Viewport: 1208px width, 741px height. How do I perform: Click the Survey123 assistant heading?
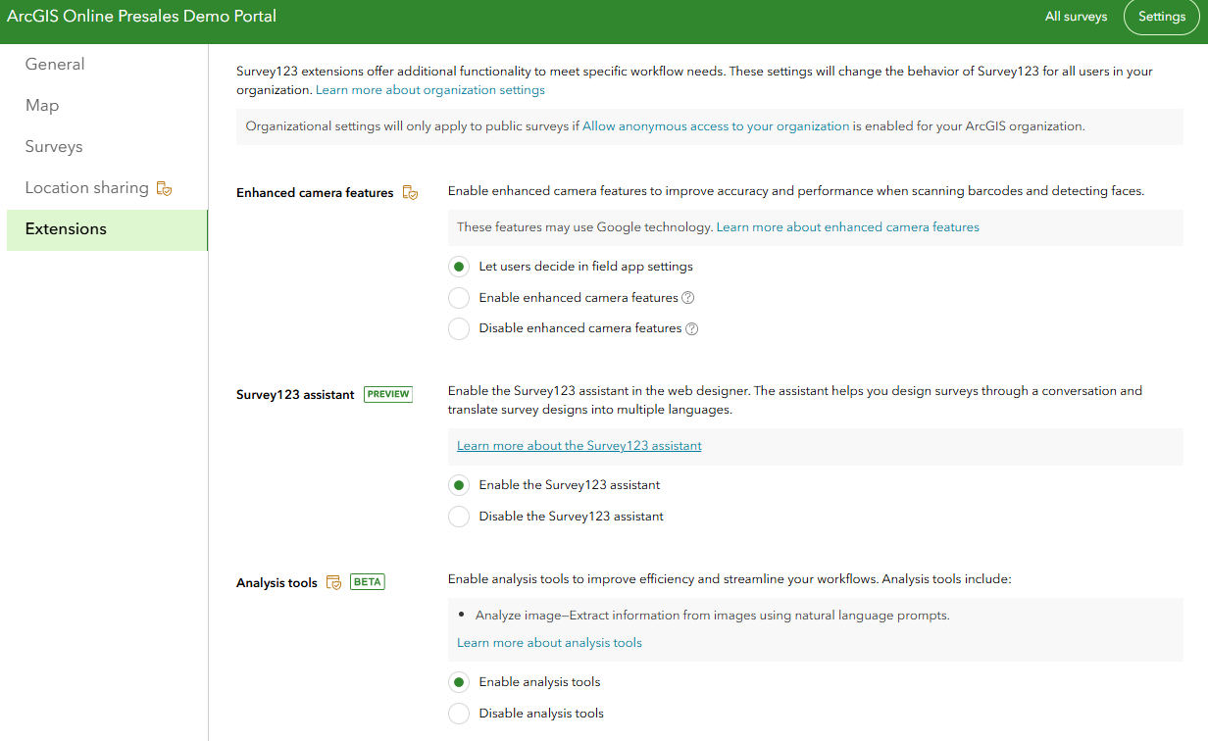[x=295, y=395]
